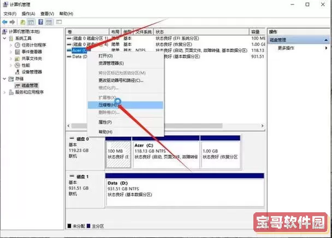Click the 系统工具 tools icon in tree
This screenshot has width=332, height=238.
click(11, 38)
